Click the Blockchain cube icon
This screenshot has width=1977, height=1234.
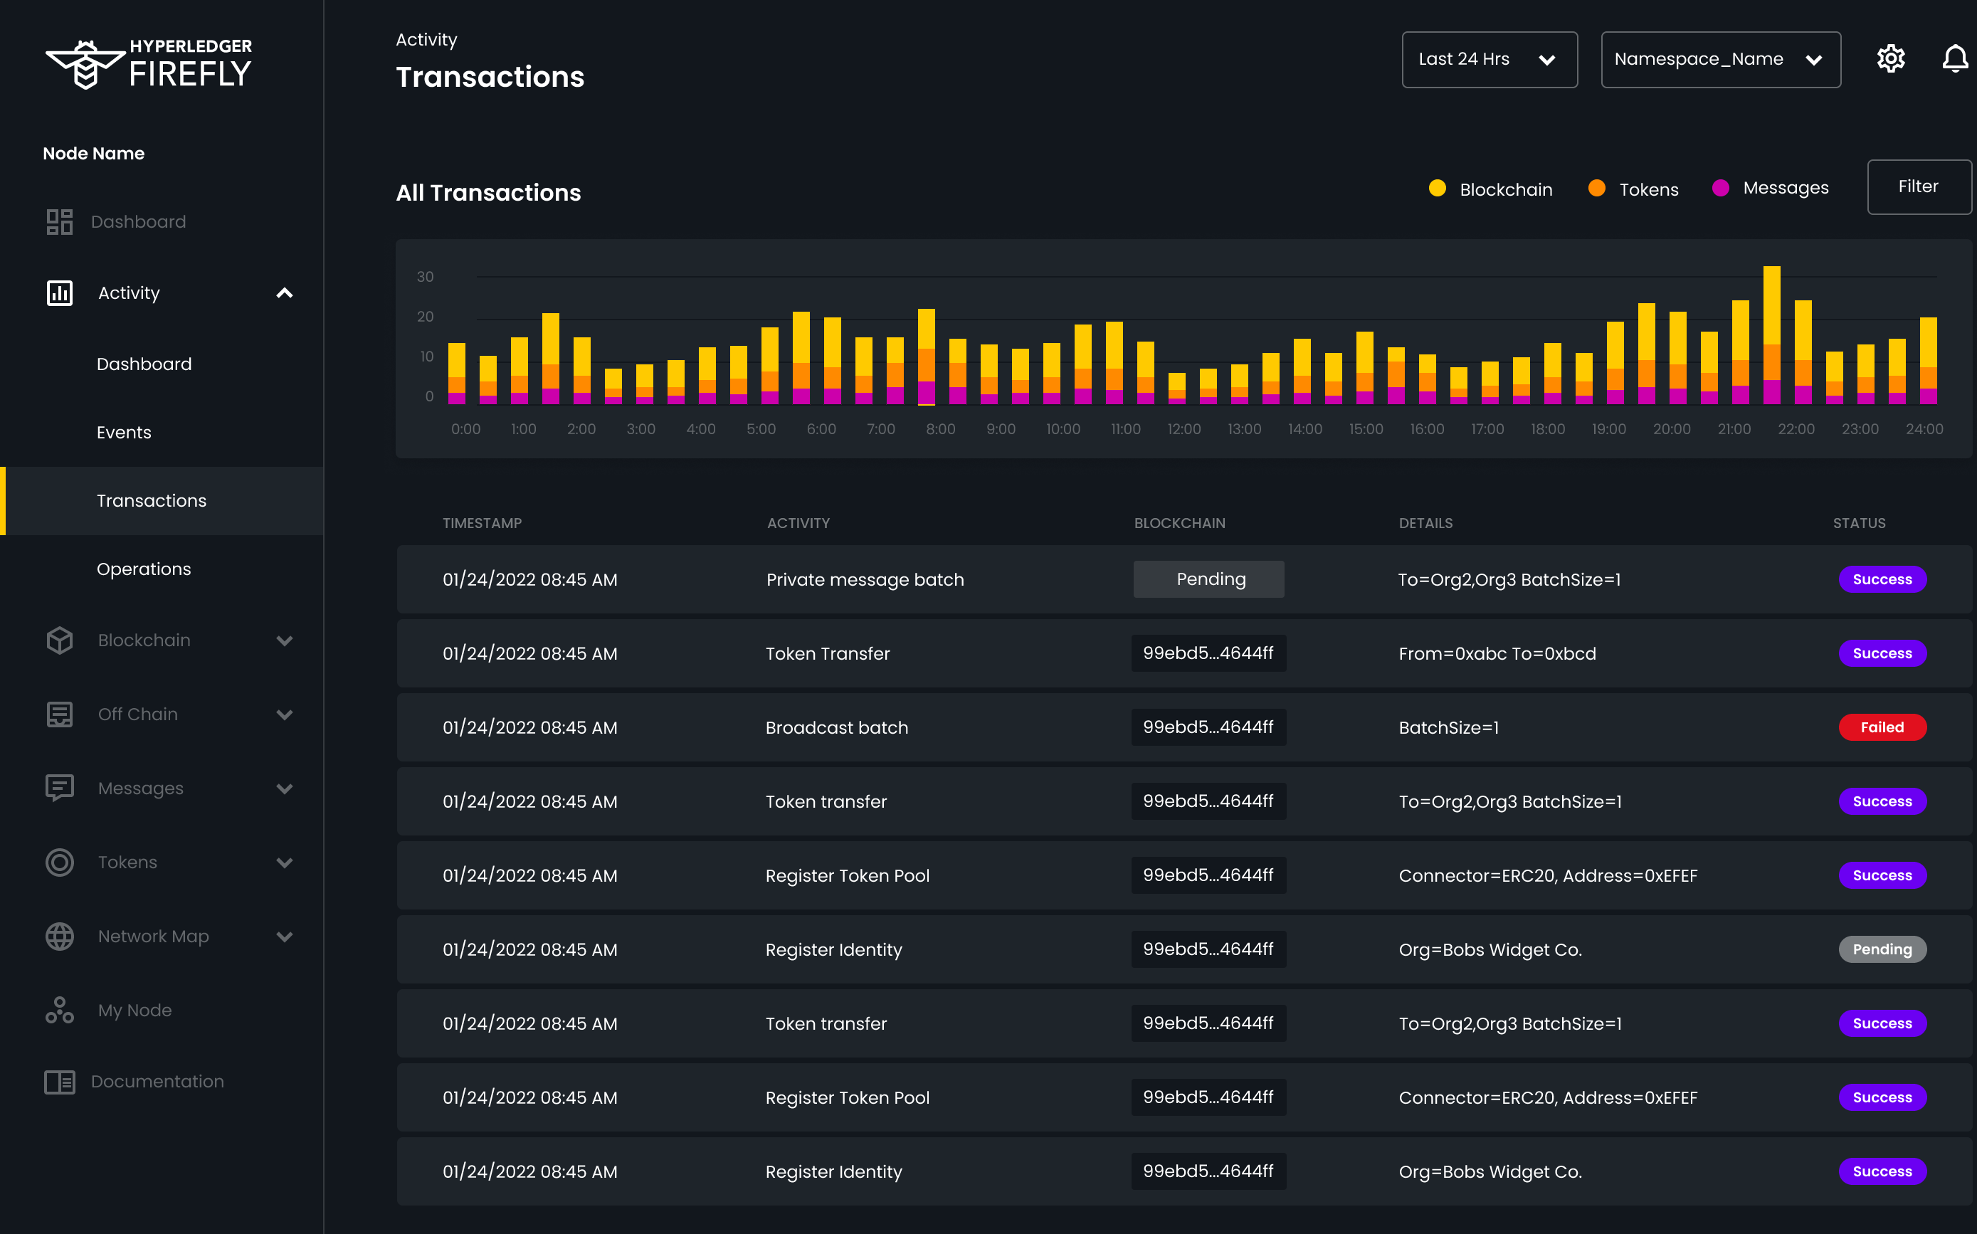[x=60, y=640]
